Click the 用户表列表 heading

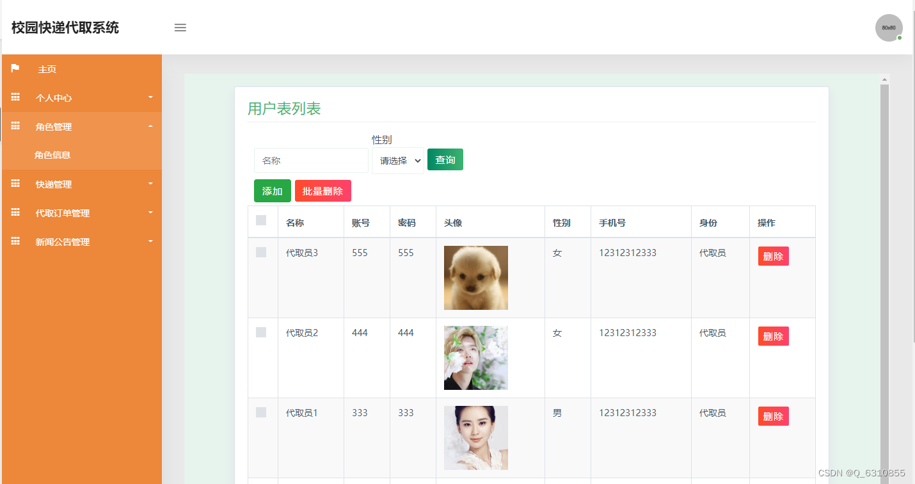[x=284, y=109]
